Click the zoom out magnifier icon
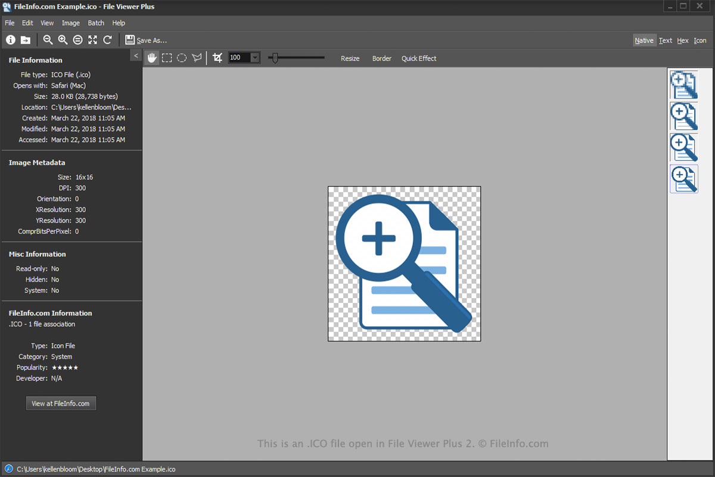Image resolution: width=715 pixels, height=477 pixels. (48, 40)
